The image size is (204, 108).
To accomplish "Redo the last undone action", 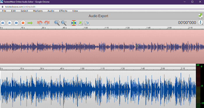I will click(x=47, y=23).
